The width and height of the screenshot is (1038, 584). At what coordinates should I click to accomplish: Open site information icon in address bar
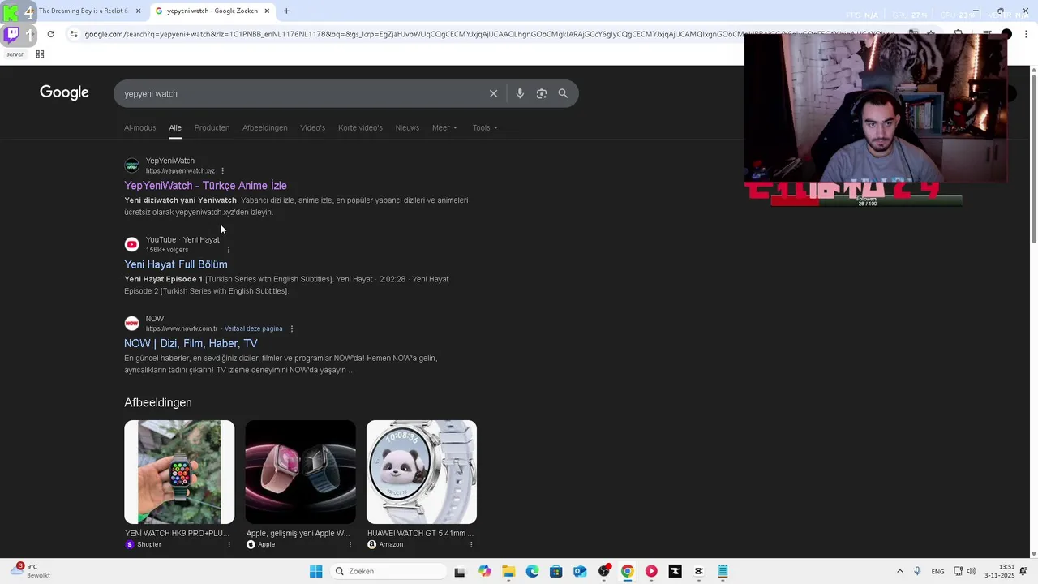(x=74, y=34)
